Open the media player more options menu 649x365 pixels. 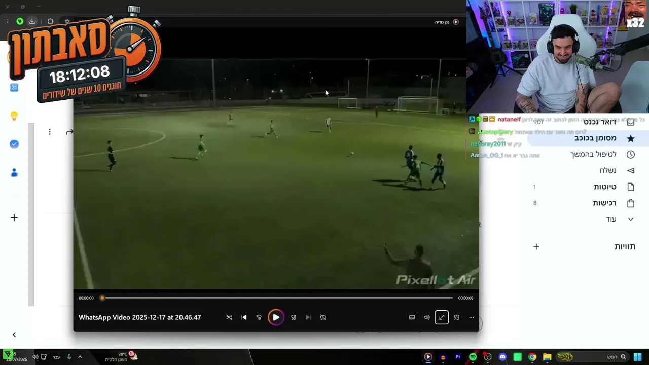pyautogui.click(x=472, y=317)
